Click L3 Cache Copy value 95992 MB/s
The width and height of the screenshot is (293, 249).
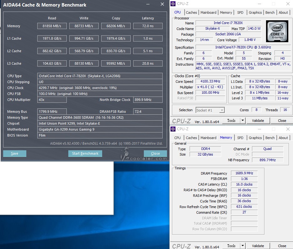coord(116,63)
